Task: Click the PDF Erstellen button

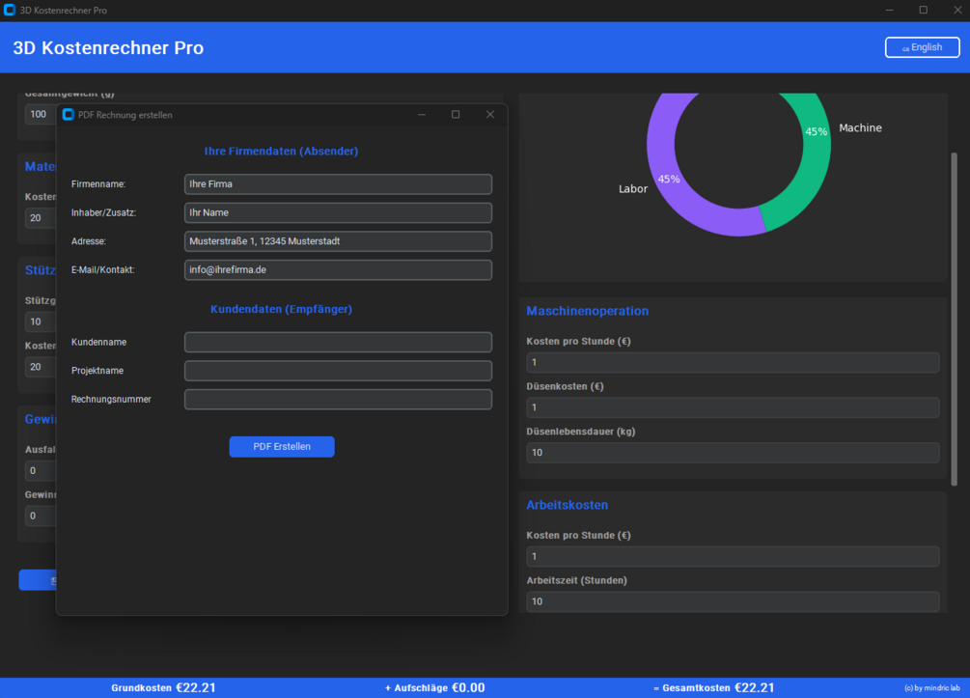Action: pyautogui.click(x=282, y=446)
